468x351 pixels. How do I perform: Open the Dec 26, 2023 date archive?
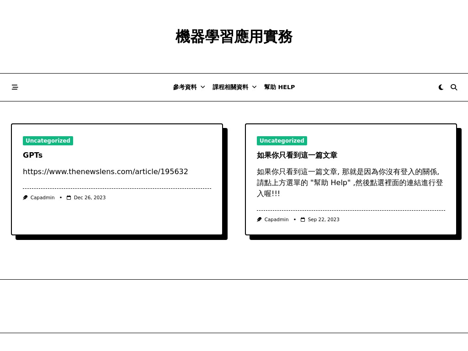(90, 197)
